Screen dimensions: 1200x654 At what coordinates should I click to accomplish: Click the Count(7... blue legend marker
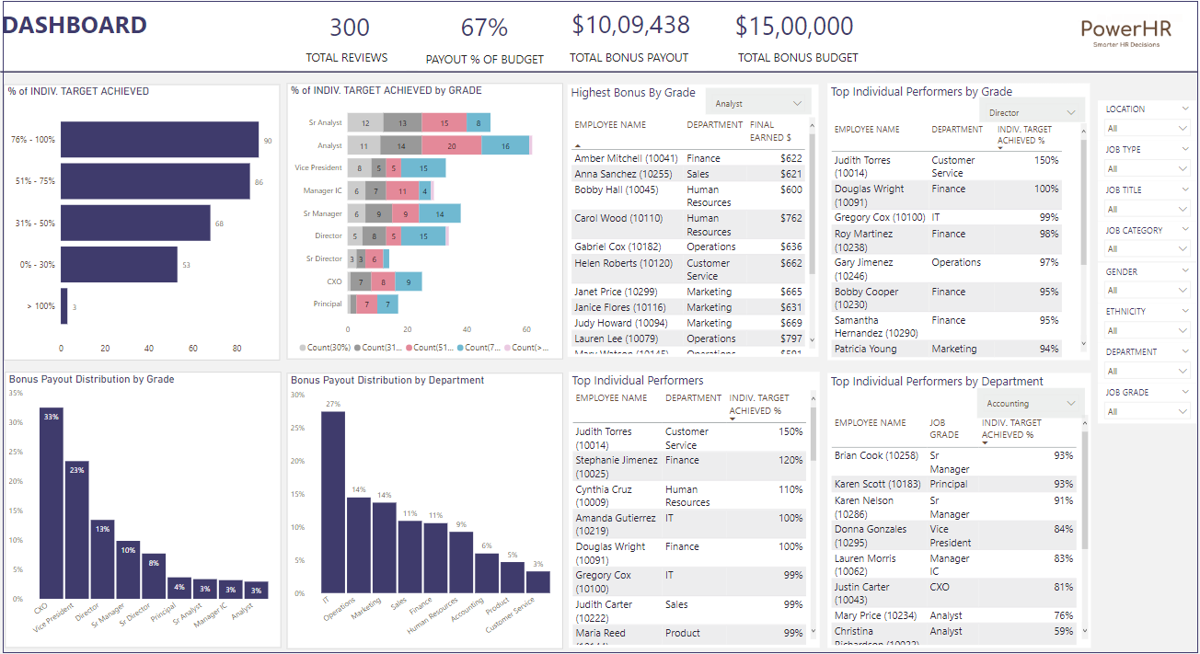point(458,349)
